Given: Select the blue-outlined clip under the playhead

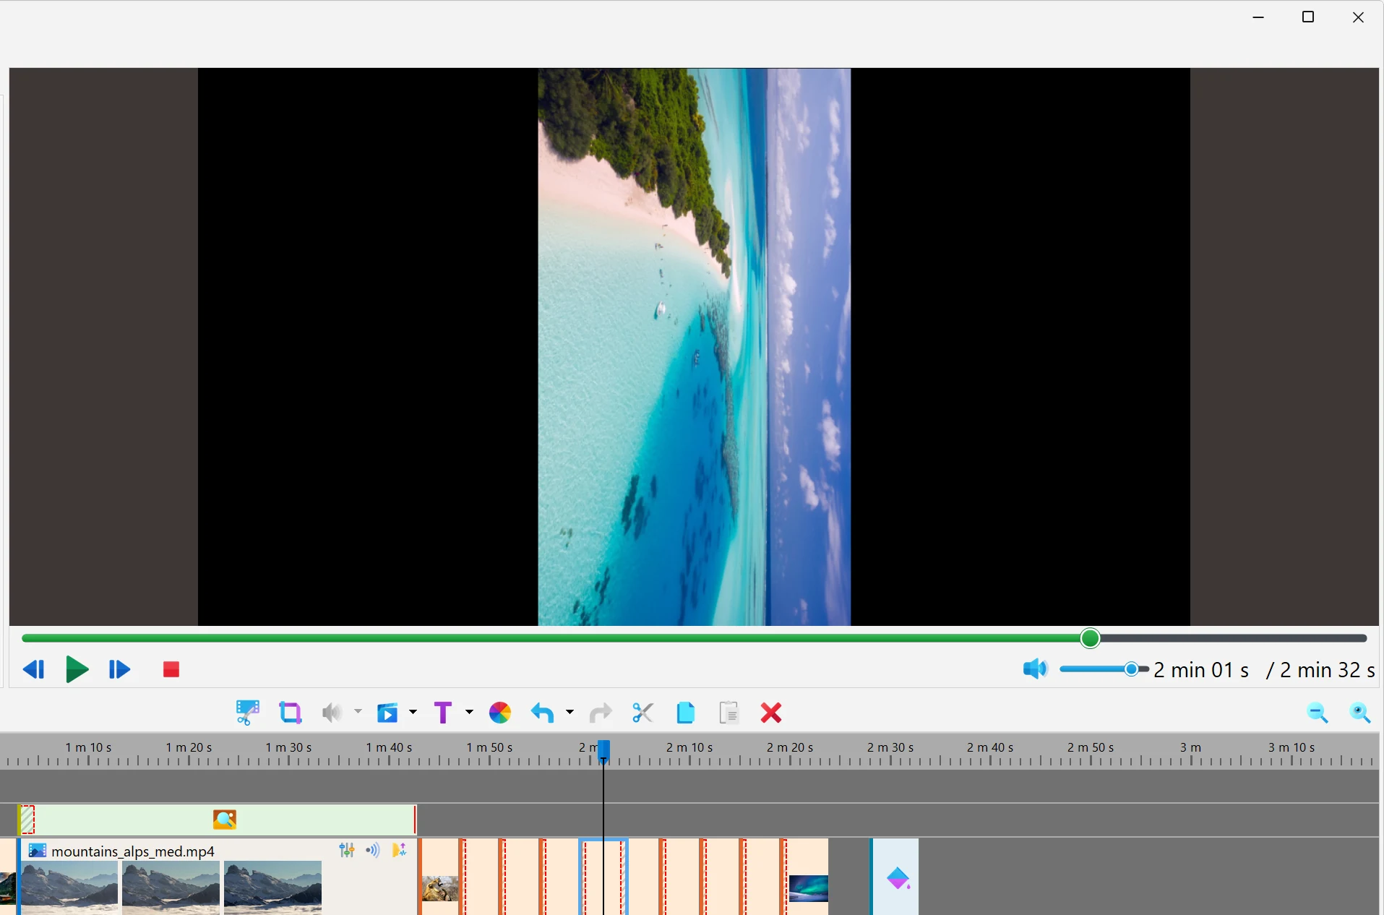Looking at the screenshot, I should coord(603,877).
